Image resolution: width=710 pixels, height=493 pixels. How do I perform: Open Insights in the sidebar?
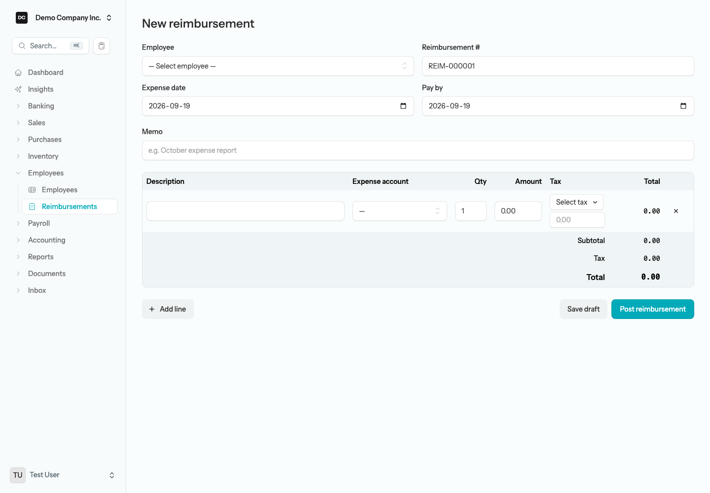pyautogui.click(x=63, y=89)
